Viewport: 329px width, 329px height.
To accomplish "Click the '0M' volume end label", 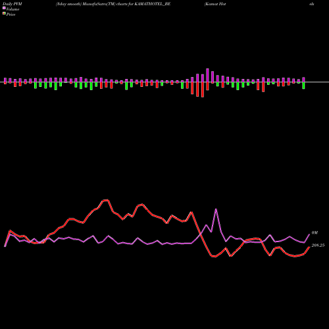I will pyautogui.click(x=315, y=232).
